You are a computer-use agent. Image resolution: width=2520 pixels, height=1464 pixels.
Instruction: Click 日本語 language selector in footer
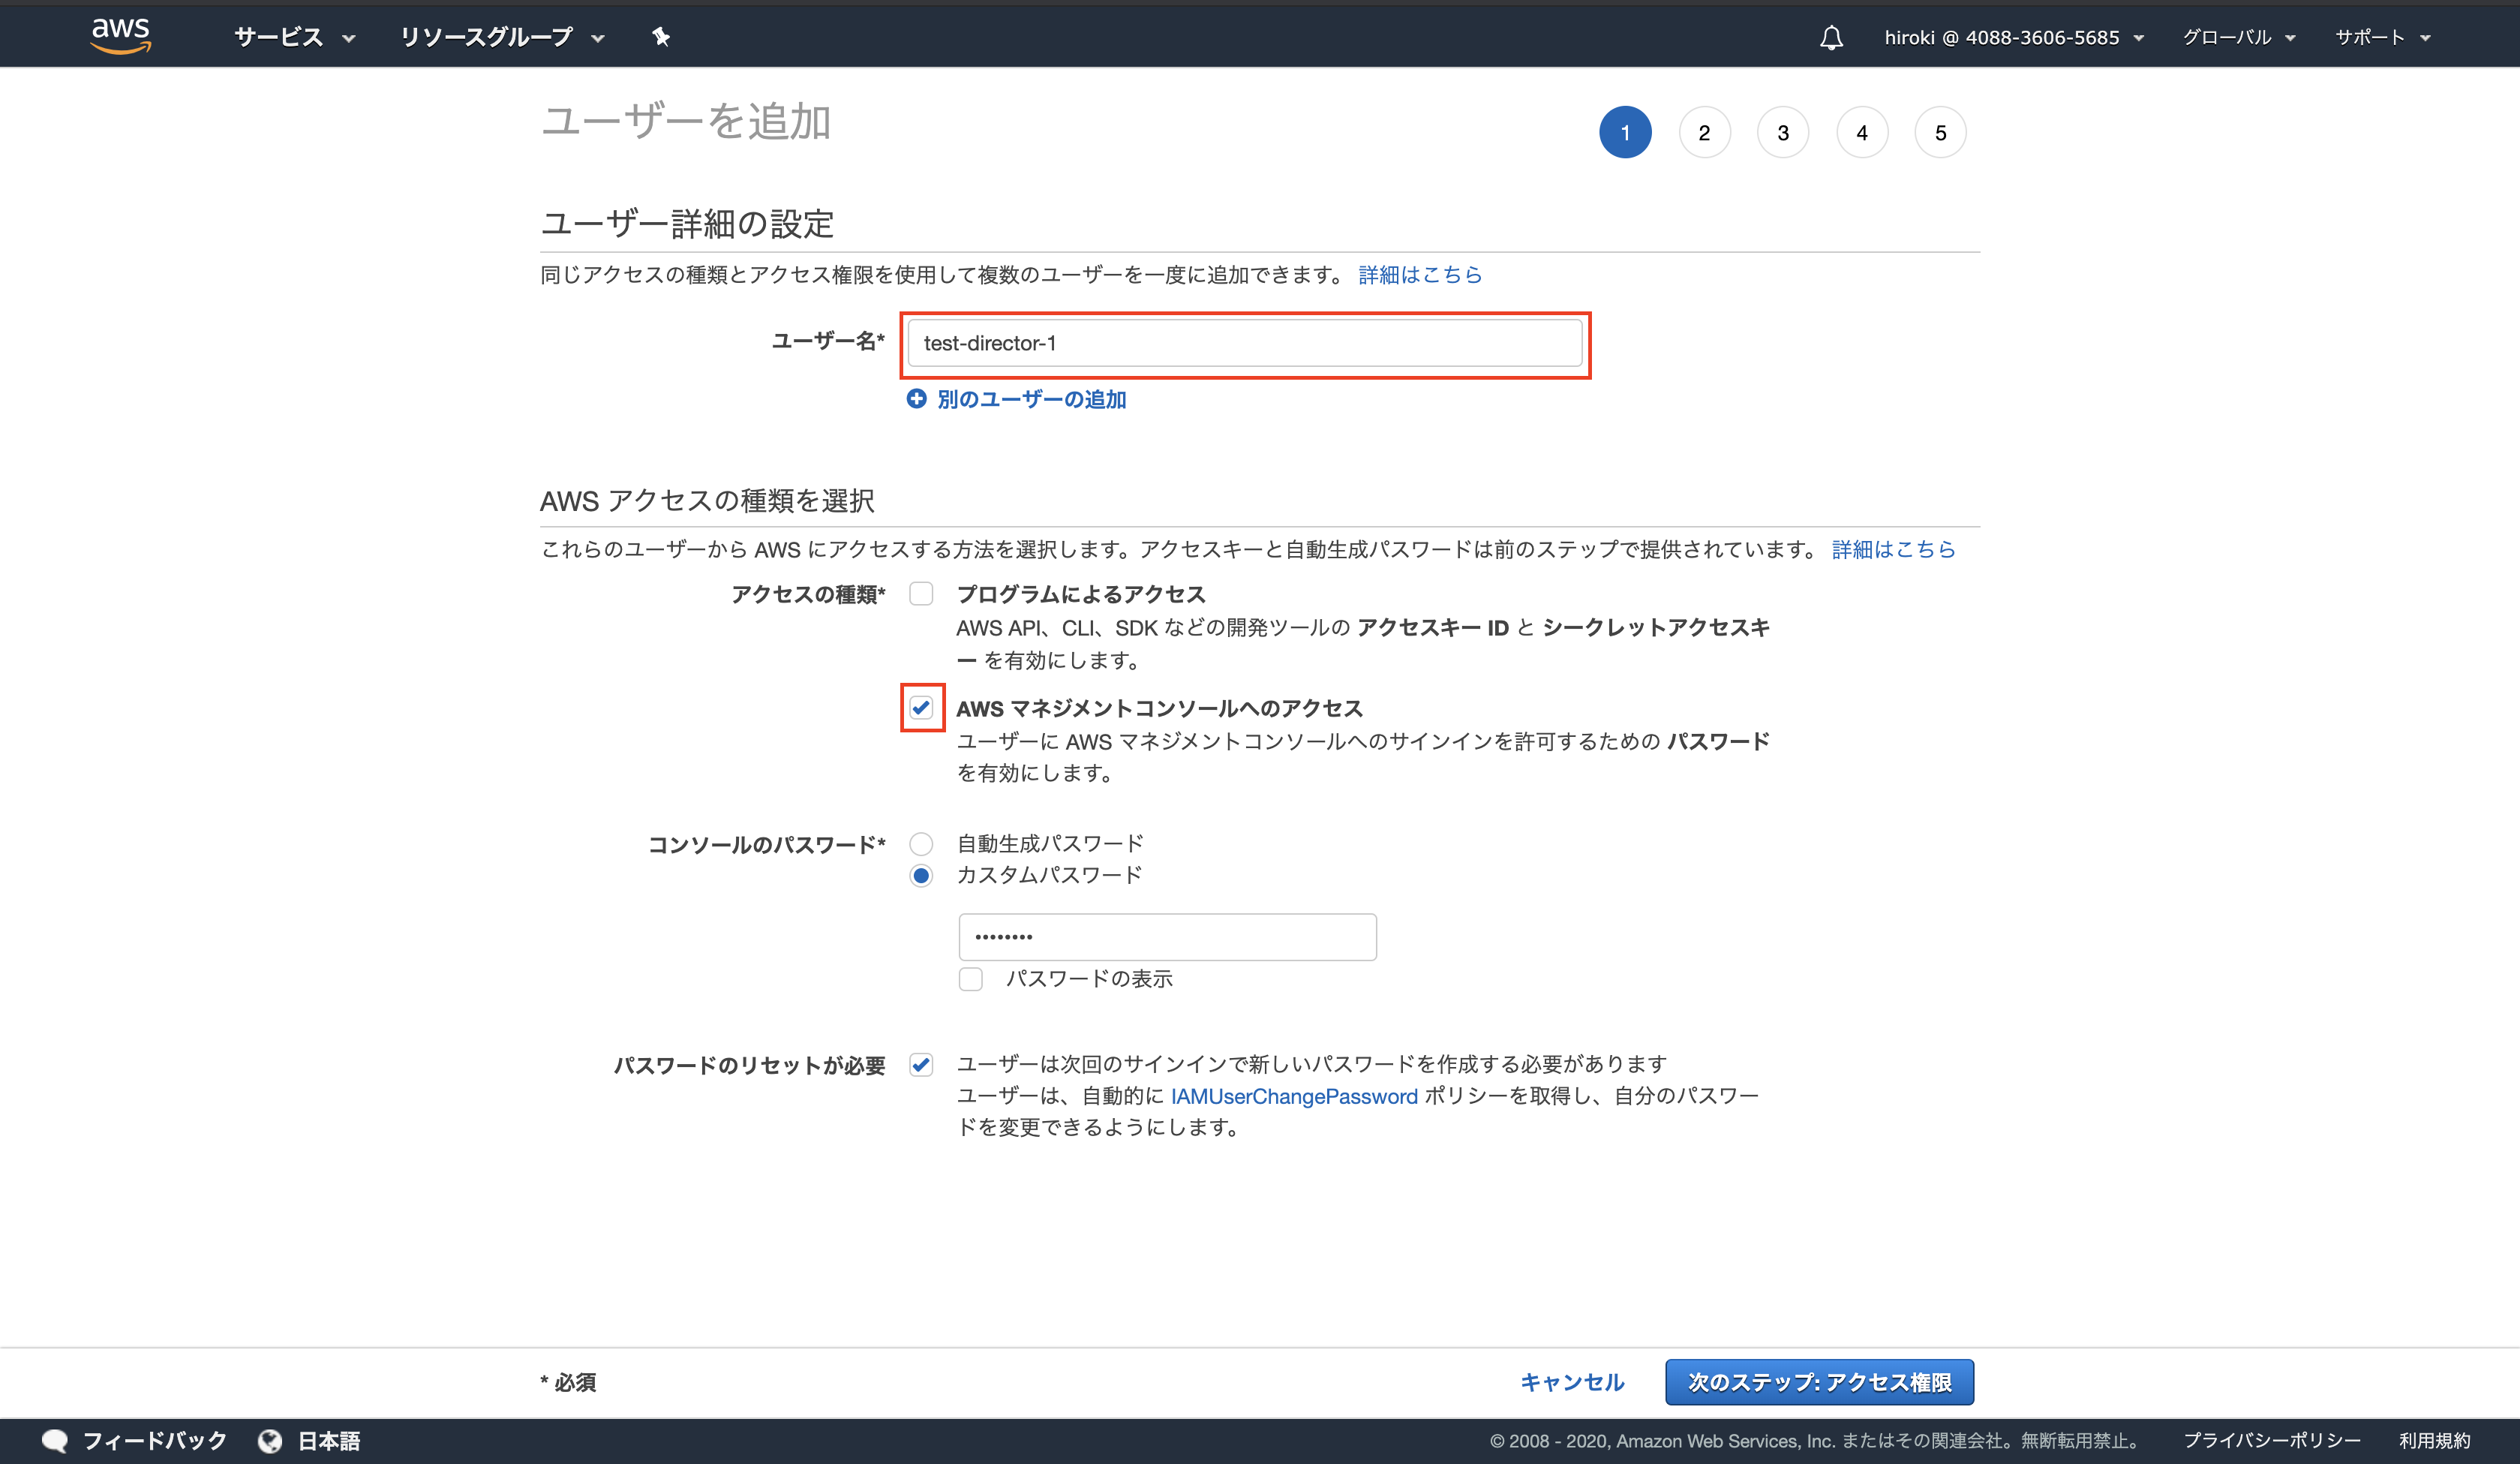click(329, 1441)
